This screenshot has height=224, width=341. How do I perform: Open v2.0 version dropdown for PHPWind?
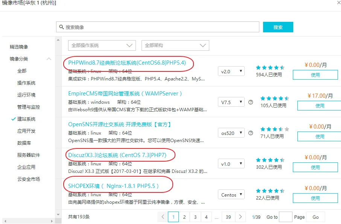[231, 71]
